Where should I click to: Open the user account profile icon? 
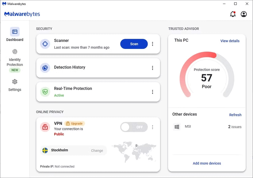pos(244,14)
